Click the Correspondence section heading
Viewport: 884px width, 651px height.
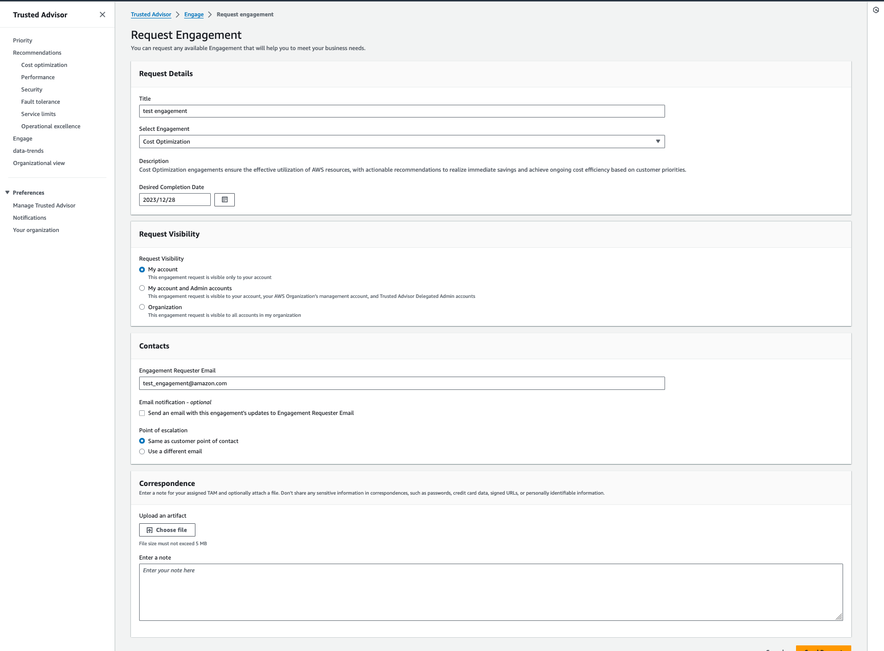167,483
